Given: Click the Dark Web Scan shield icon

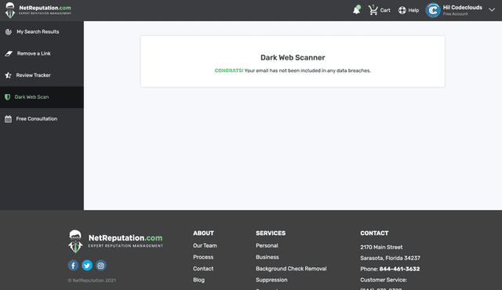Looking at the screenshot, I should coord(7,97).
